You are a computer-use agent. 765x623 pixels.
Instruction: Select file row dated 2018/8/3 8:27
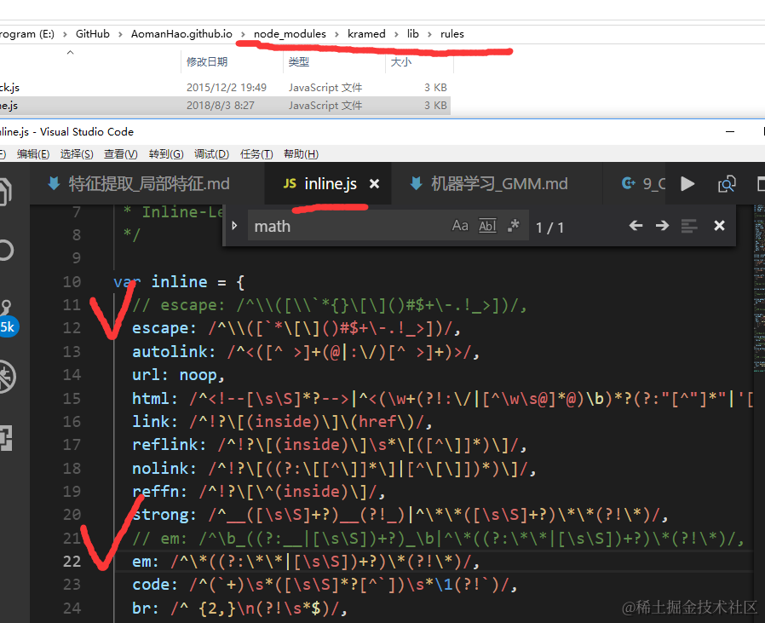click(x=224, y=105)
